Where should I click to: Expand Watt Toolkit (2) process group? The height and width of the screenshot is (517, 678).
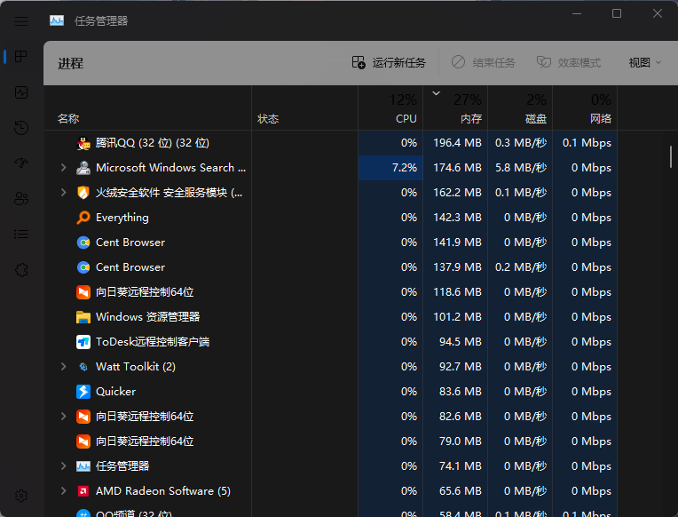pos(64,367)
